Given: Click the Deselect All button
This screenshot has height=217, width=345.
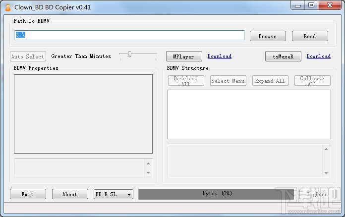Looking at the screenshot, I should (x=186, y=81).
